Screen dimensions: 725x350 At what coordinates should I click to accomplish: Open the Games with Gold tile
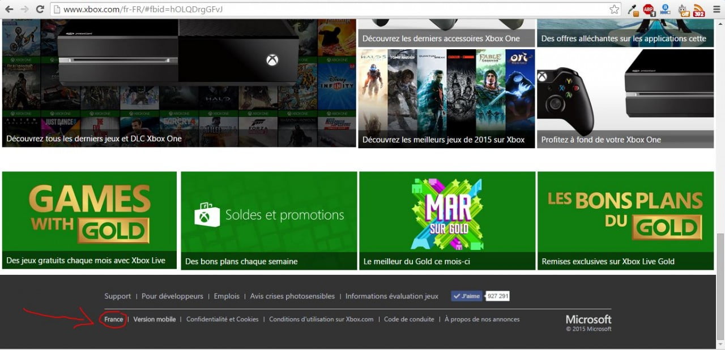[89, 221]
